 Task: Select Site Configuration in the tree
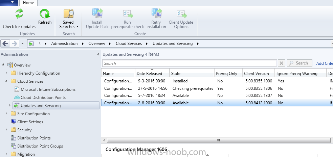coord(34,114)
